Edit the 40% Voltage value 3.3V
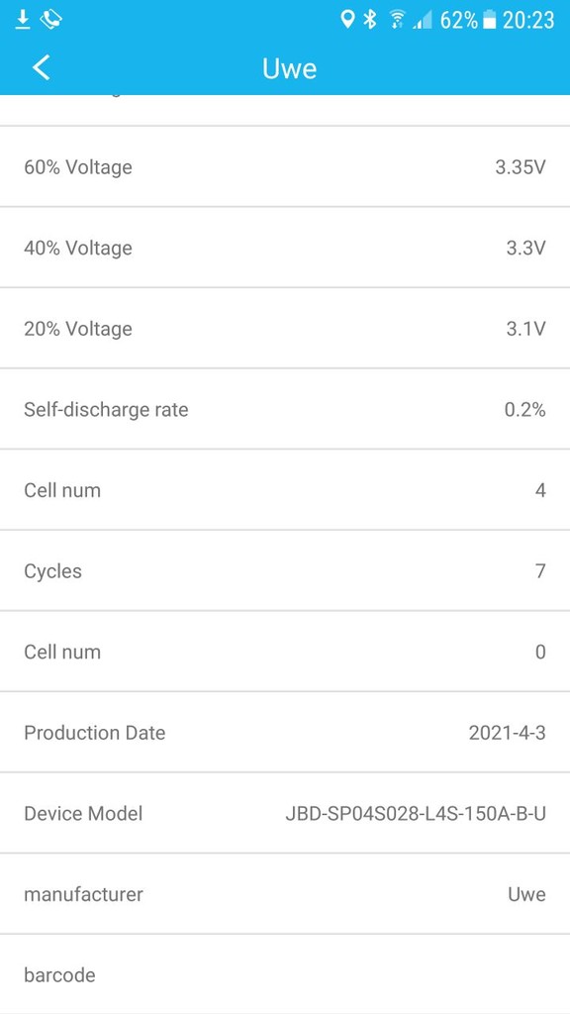The image size is (570, 1014). [x=526, y=248]
